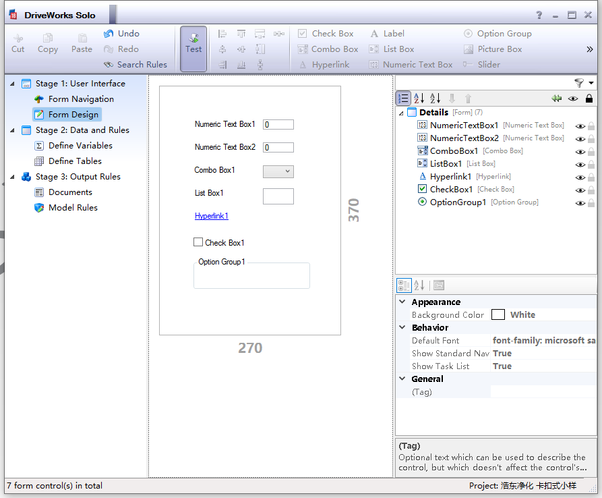Click the List Box1 field on form
Viewport: 602px width, 498px height.
coord(278,196)
